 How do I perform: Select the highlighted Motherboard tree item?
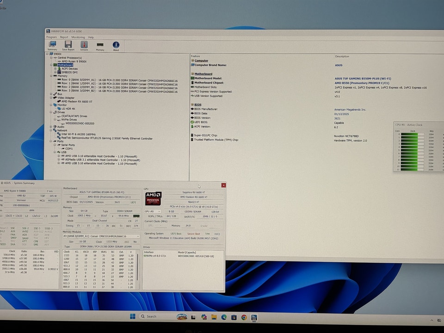point(65,65)
